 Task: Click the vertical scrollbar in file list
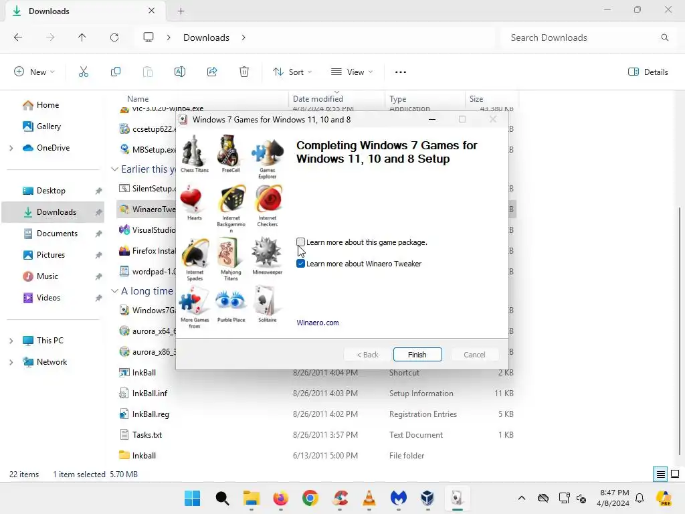point(680,331)
